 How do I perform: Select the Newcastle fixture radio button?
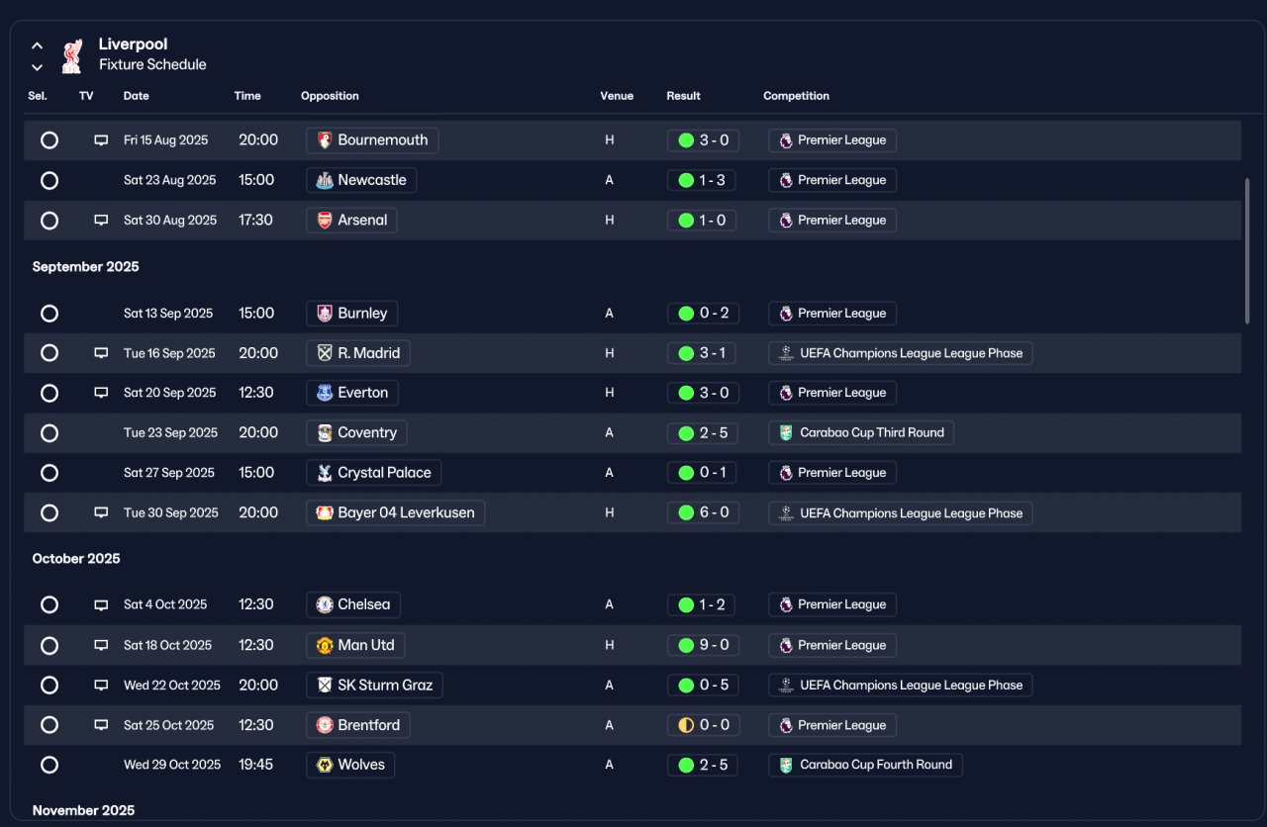49,180
